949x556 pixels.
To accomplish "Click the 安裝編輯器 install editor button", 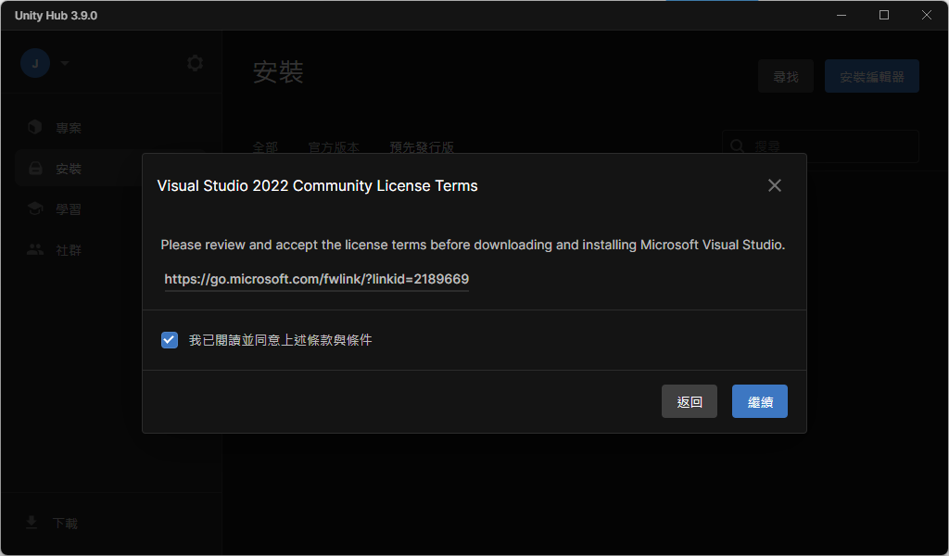I will [x=871, y=76].
